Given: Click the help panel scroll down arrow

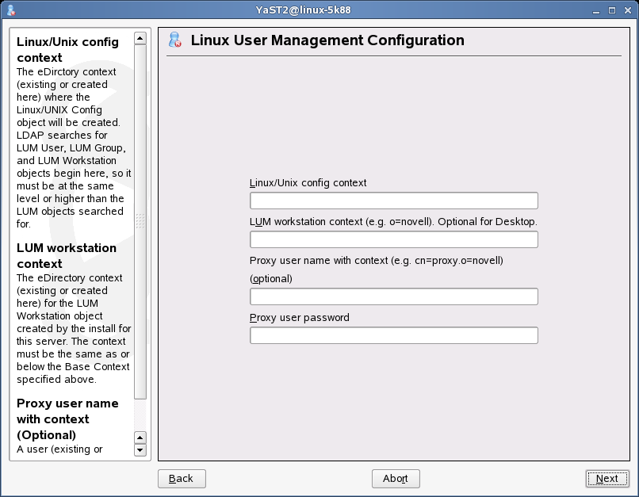Looking at the screenshot, I should [x=140, y=450].
